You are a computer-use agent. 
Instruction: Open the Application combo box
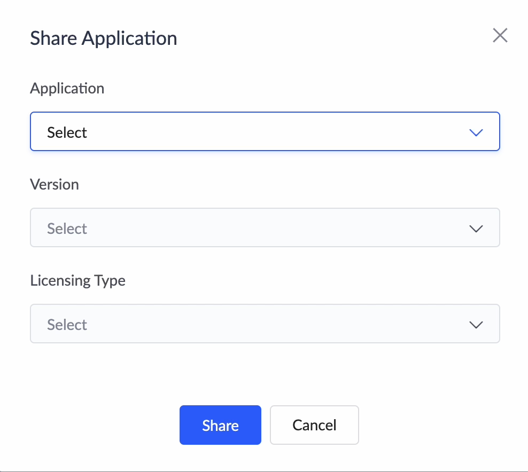pos(265,131)
